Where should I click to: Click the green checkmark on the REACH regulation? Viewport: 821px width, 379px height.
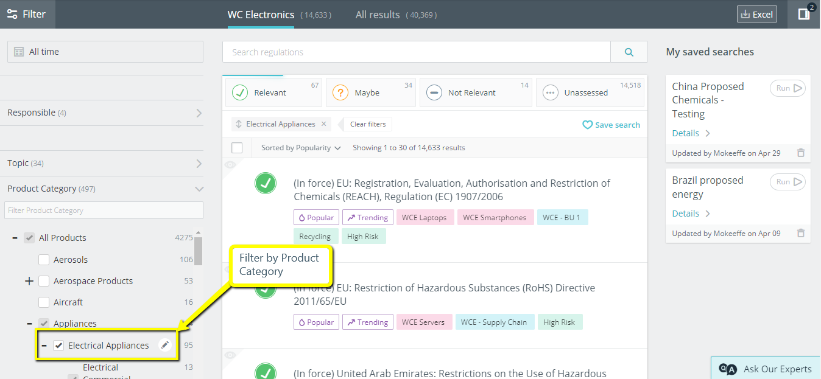pyautogui.click(x=266, y=183)
